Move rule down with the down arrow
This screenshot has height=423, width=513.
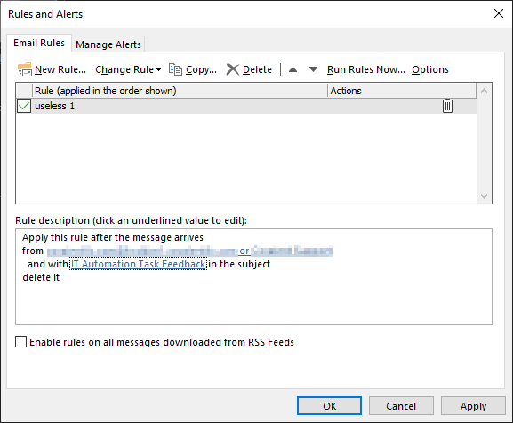point(313,69)
